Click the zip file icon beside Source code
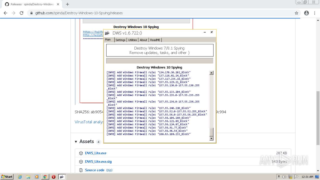 [81, 170]
